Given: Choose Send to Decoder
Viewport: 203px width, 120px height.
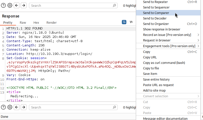Looking at the screenshot, I should (168, 18).
